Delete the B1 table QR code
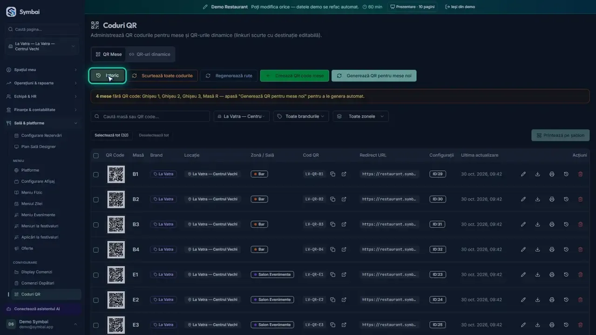 click(x=580, y=174)
